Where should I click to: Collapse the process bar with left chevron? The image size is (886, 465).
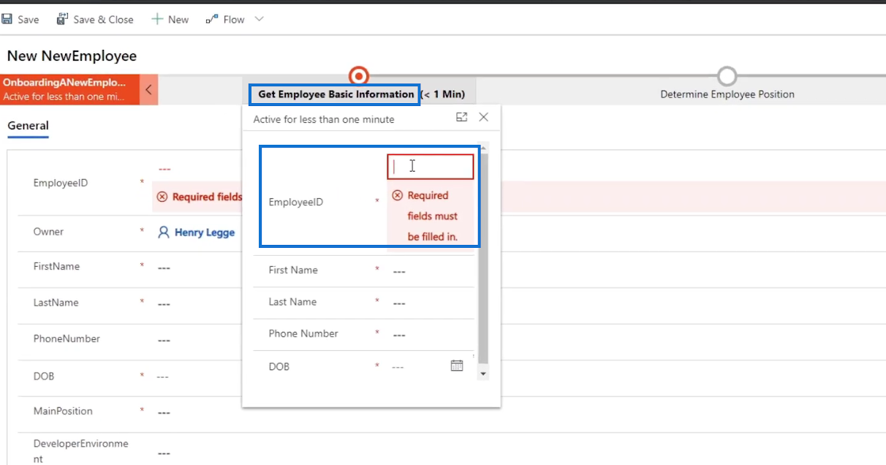(x=148, y=90)
